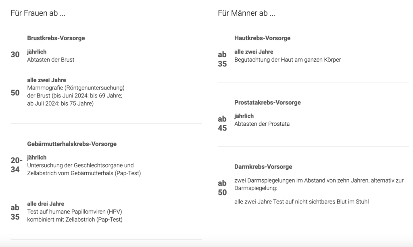Select the Brustkrebs-Vorsorge section title

[56, 38]
